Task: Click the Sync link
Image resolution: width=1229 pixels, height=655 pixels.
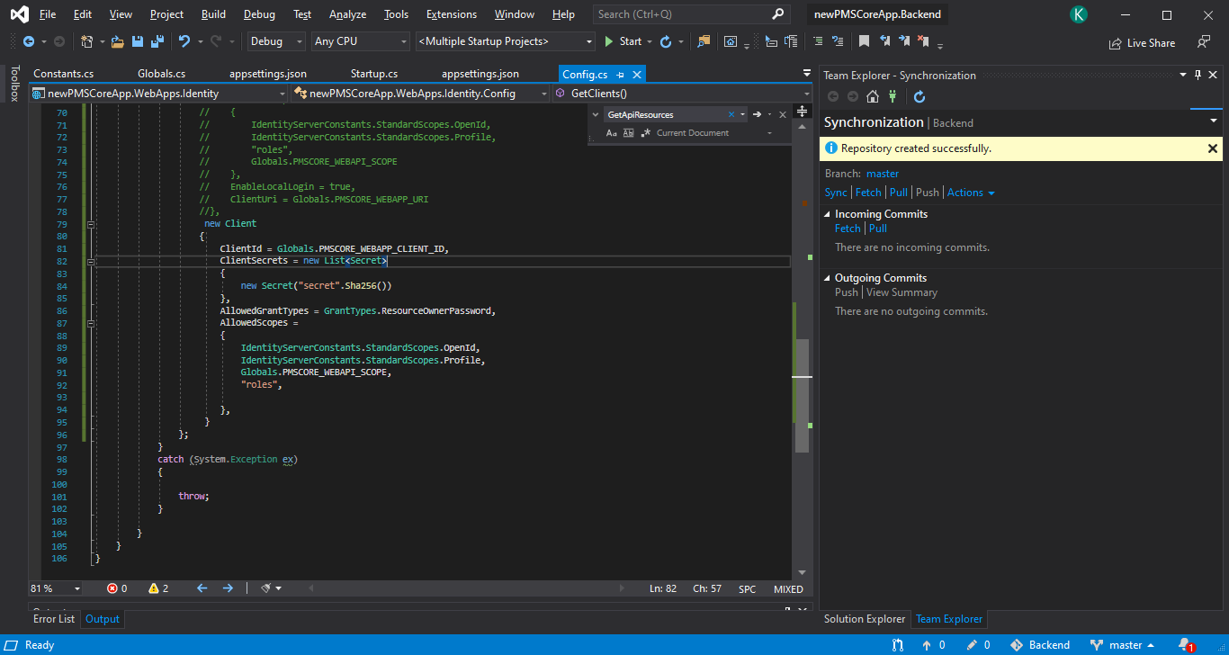Action: coord(836,193)
